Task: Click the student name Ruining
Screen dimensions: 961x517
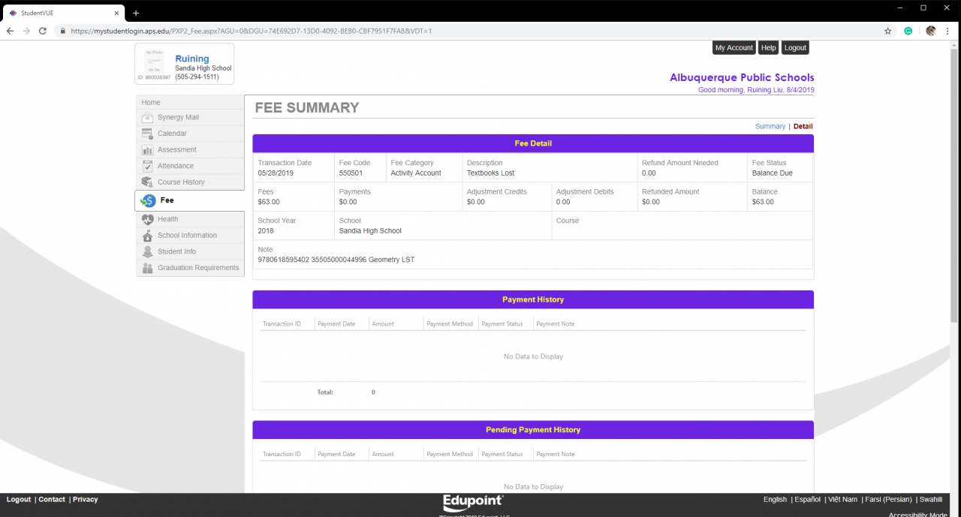Action: [192, 59]
